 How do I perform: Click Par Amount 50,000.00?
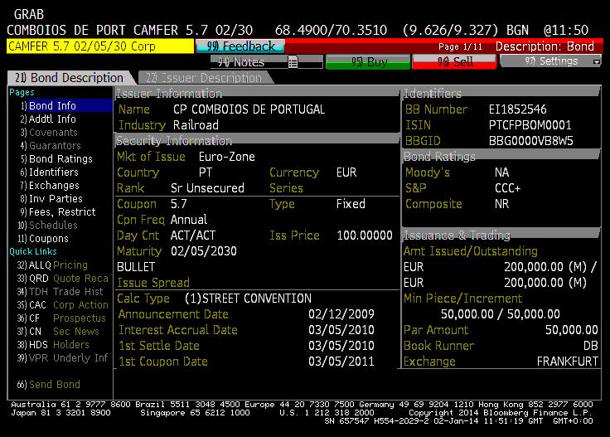point(572,330)
